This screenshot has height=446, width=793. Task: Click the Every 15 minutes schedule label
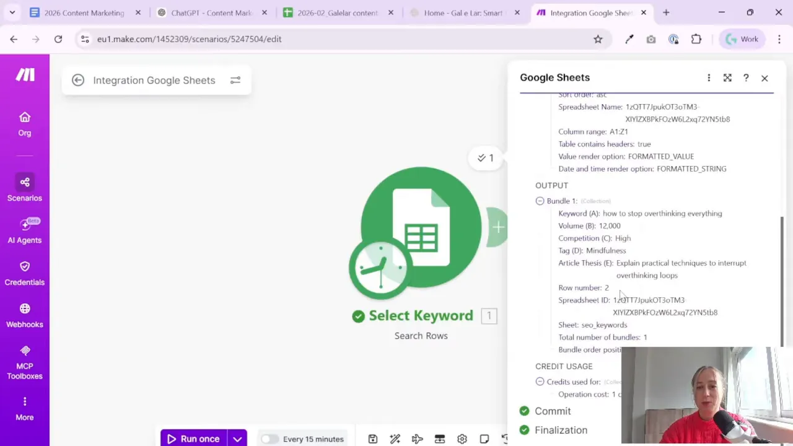click(x=313, y=439)
